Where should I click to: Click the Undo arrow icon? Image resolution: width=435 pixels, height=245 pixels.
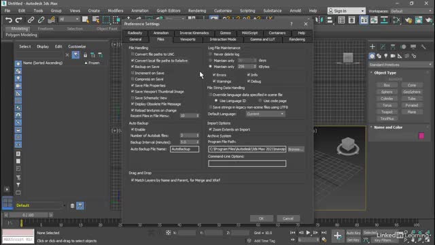pos(9,20)
